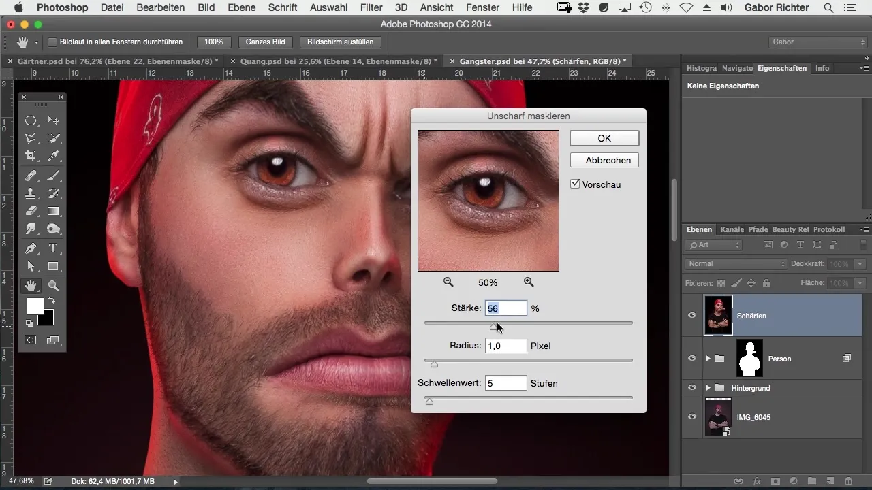Lock image pixels with brush icon
This screenshot has height=490, width=872.
736,283
